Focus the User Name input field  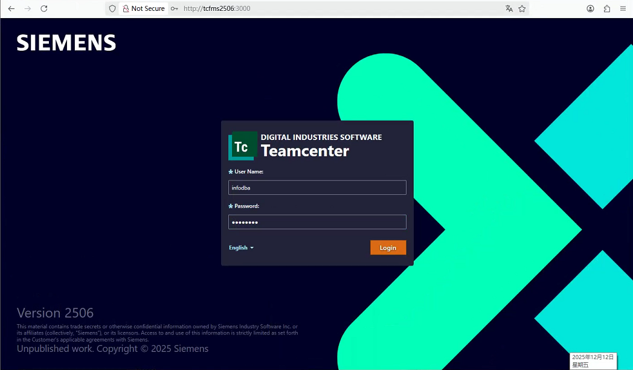coord(317,188)
